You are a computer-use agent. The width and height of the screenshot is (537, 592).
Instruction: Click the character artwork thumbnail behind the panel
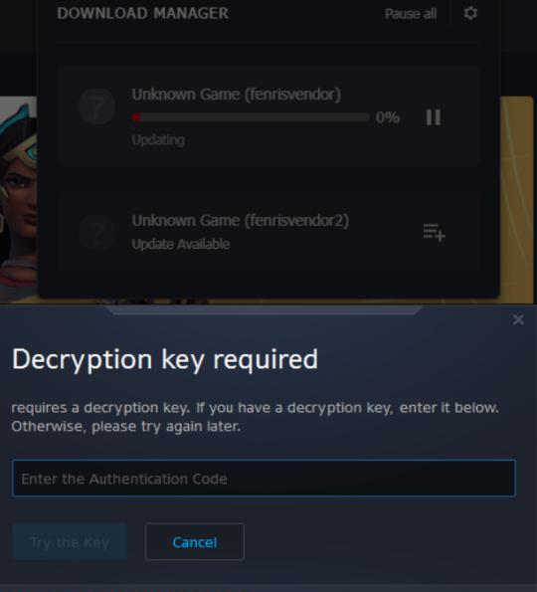19,199
